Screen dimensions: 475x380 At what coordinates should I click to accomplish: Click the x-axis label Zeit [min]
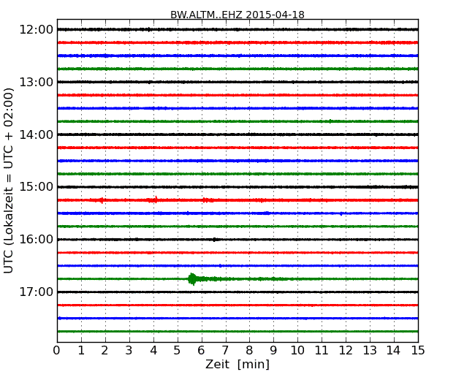(x=237, y=364)
